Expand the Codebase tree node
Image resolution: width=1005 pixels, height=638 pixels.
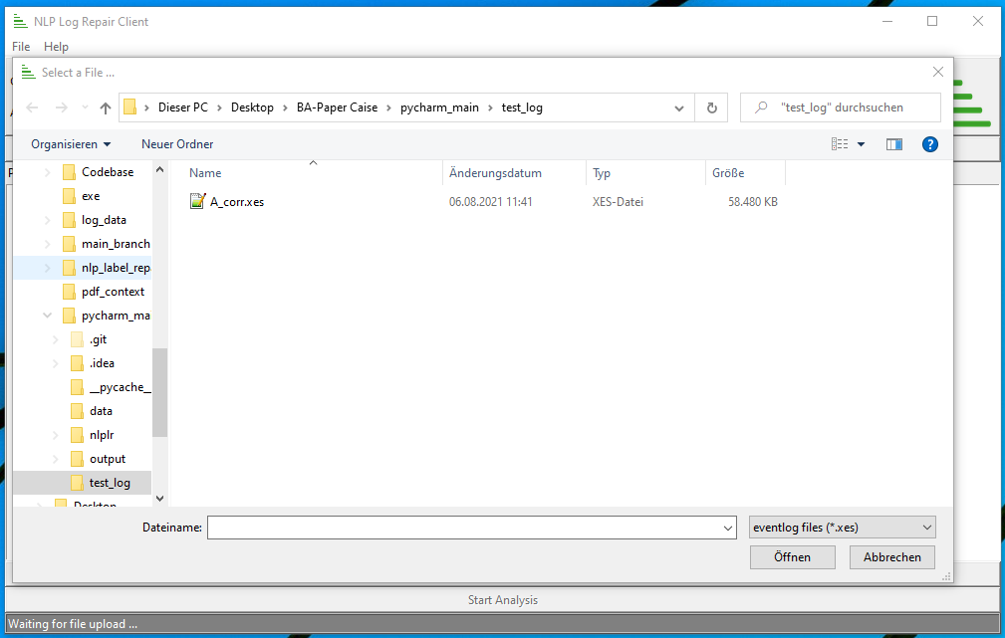48,171
